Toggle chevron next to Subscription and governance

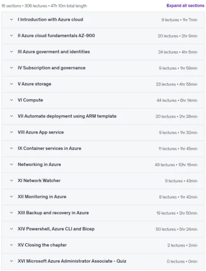(x=11, y=68)
